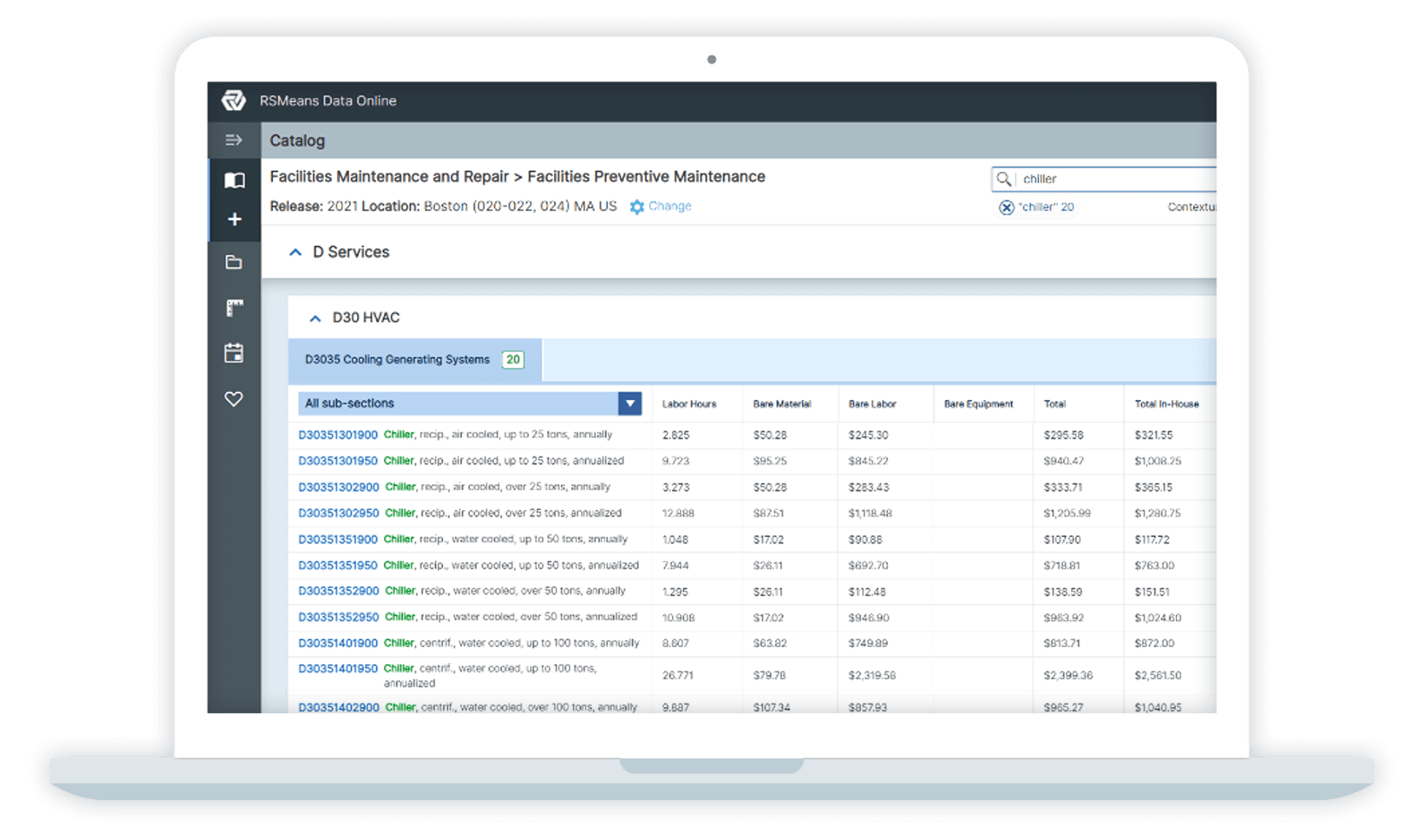
Task: Click the Change location link
Action: (x=669, y=206)
